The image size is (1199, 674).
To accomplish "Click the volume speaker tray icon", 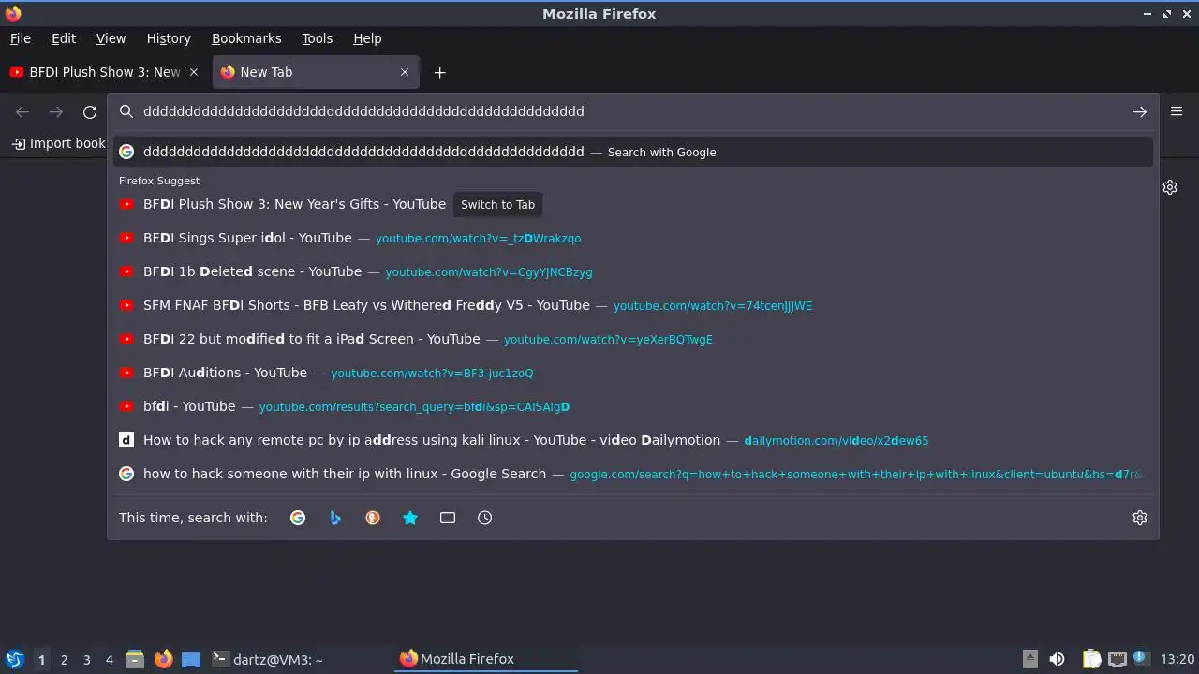I will tap(1057, 659).
